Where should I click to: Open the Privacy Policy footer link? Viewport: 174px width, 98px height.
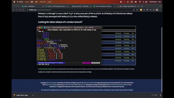coord(70,90)
